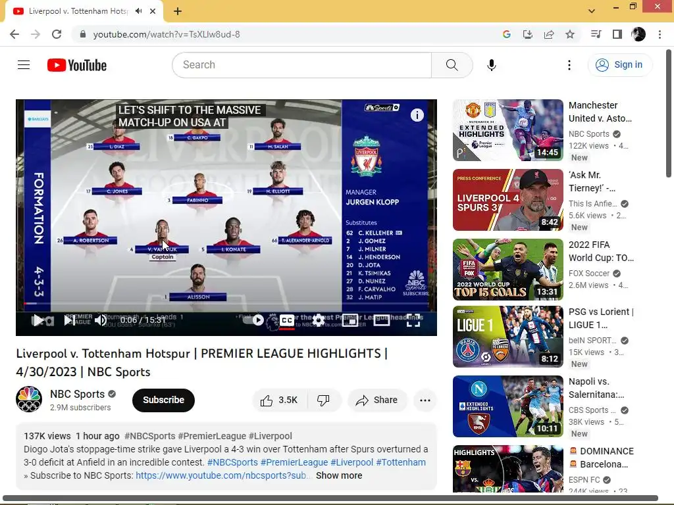Viewport: 674px width, 505px height.
Task: Open NBC Sports subscribe URL link
Action: click(222, 475)
